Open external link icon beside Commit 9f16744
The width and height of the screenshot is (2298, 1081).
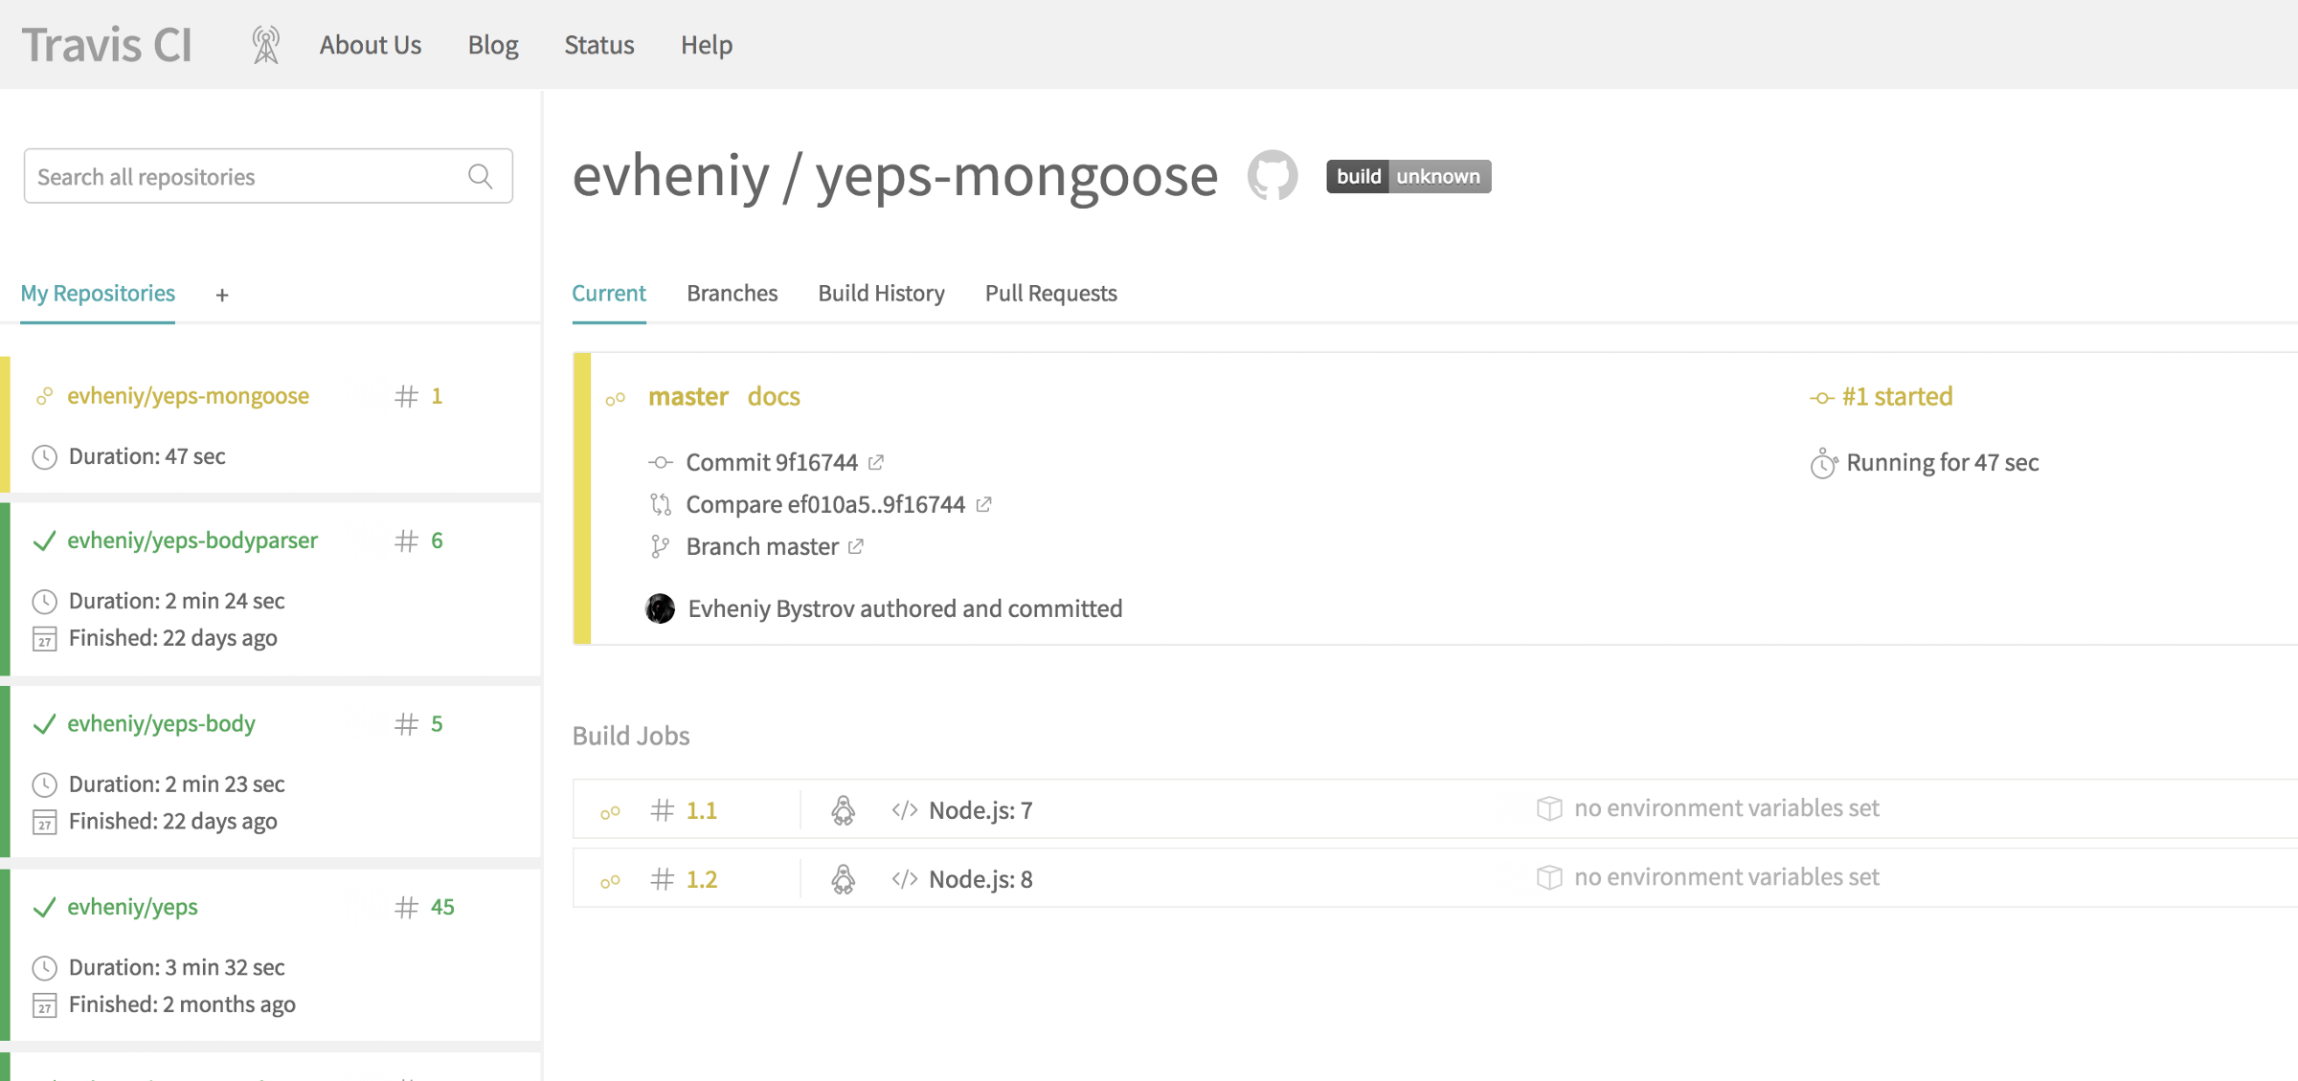click(x=876, y=463)
